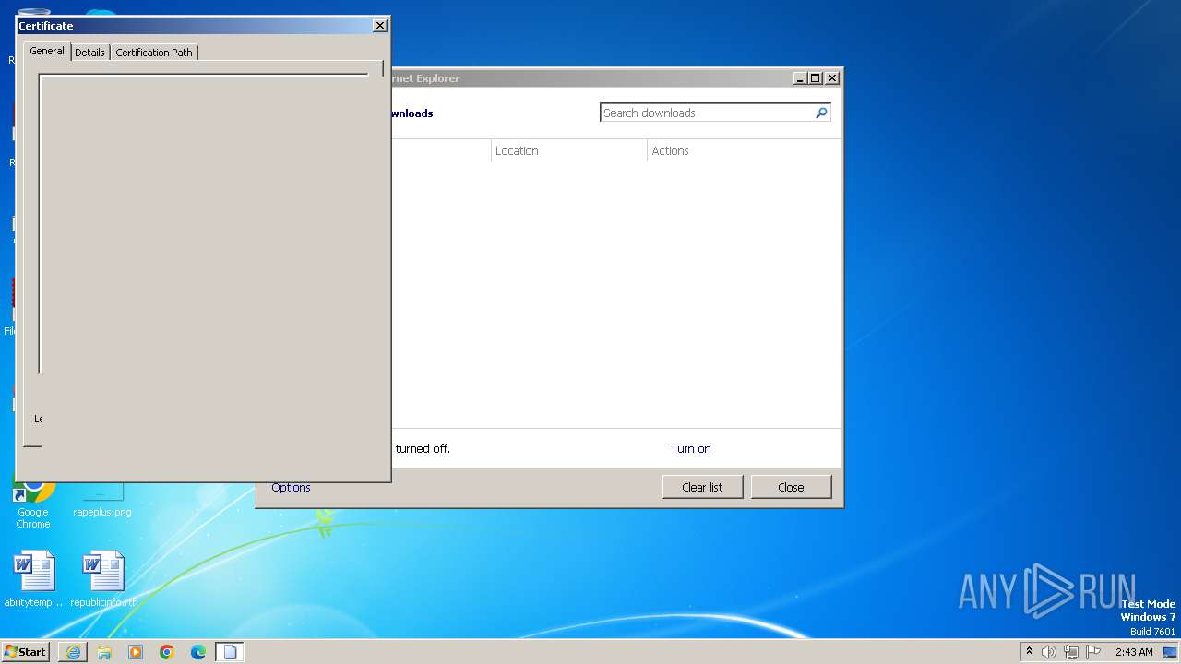The width and height of the screenshot is (1181, 664).
Task: Select the abilitytemp Word document icon
Action: coord(33,580)
